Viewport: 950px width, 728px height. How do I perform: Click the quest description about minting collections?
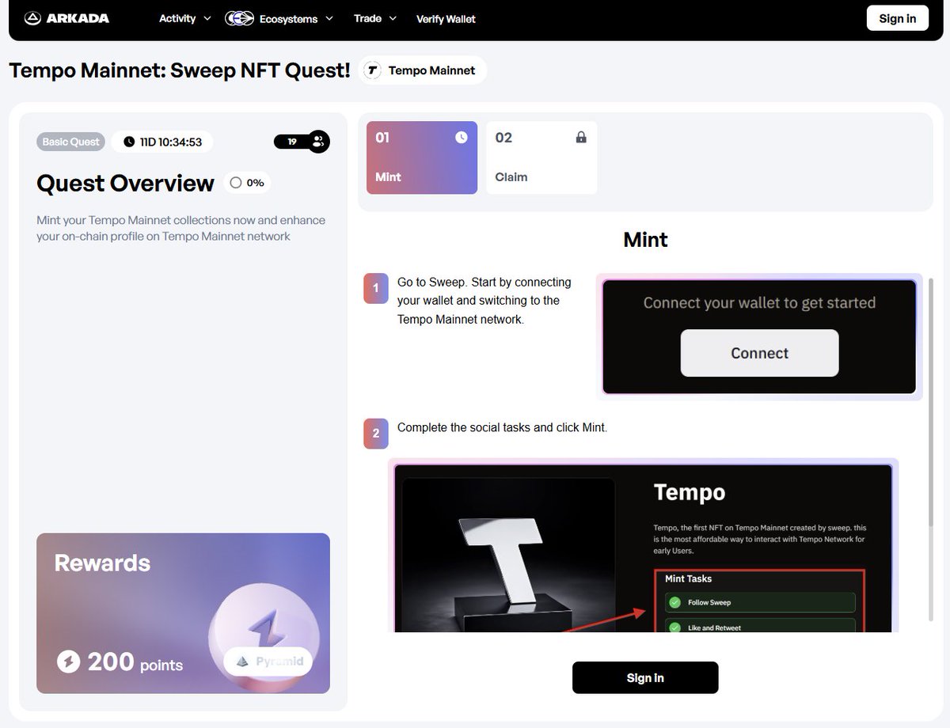(x=180, y=228)
